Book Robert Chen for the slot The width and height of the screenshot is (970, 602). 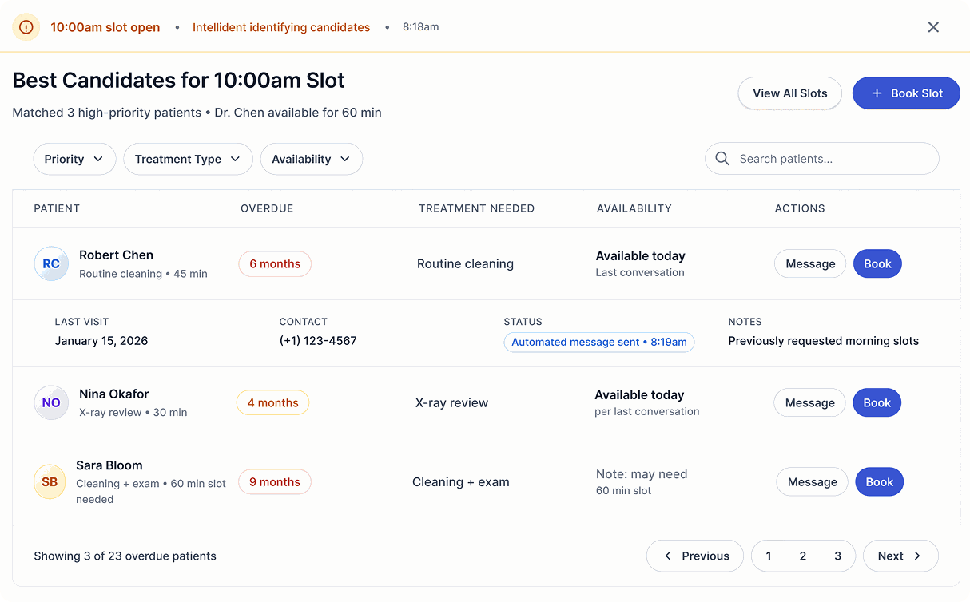point(877,264)
